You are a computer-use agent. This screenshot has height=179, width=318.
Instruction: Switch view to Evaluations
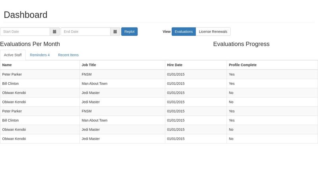[184, 31]
